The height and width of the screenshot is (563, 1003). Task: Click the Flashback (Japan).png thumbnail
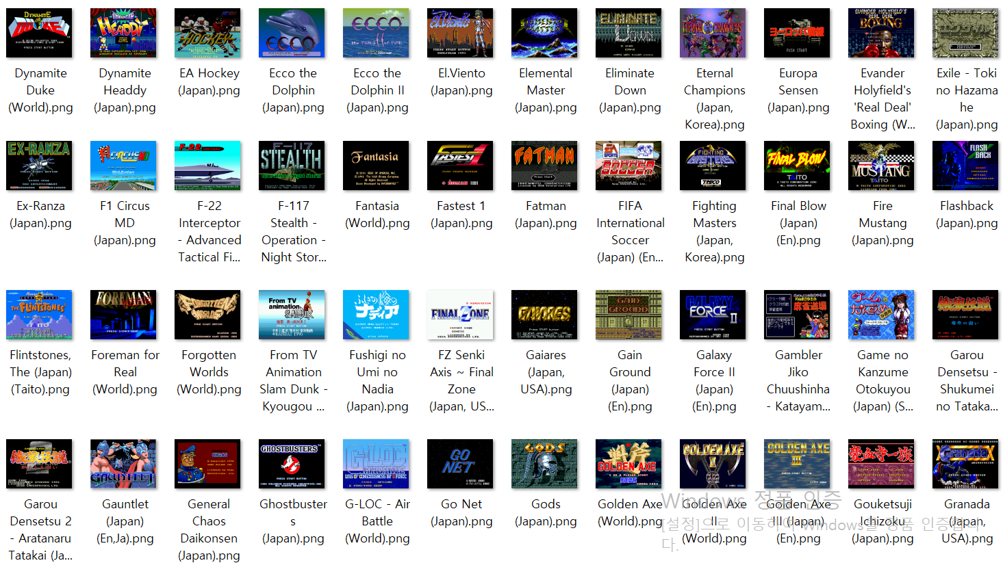pyautogui.click(x=965, y=166)
